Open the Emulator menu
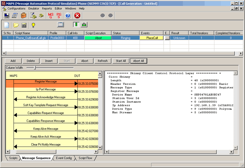Screen dimensions: 245x168 pyautogui.click(x=34, y=8)
